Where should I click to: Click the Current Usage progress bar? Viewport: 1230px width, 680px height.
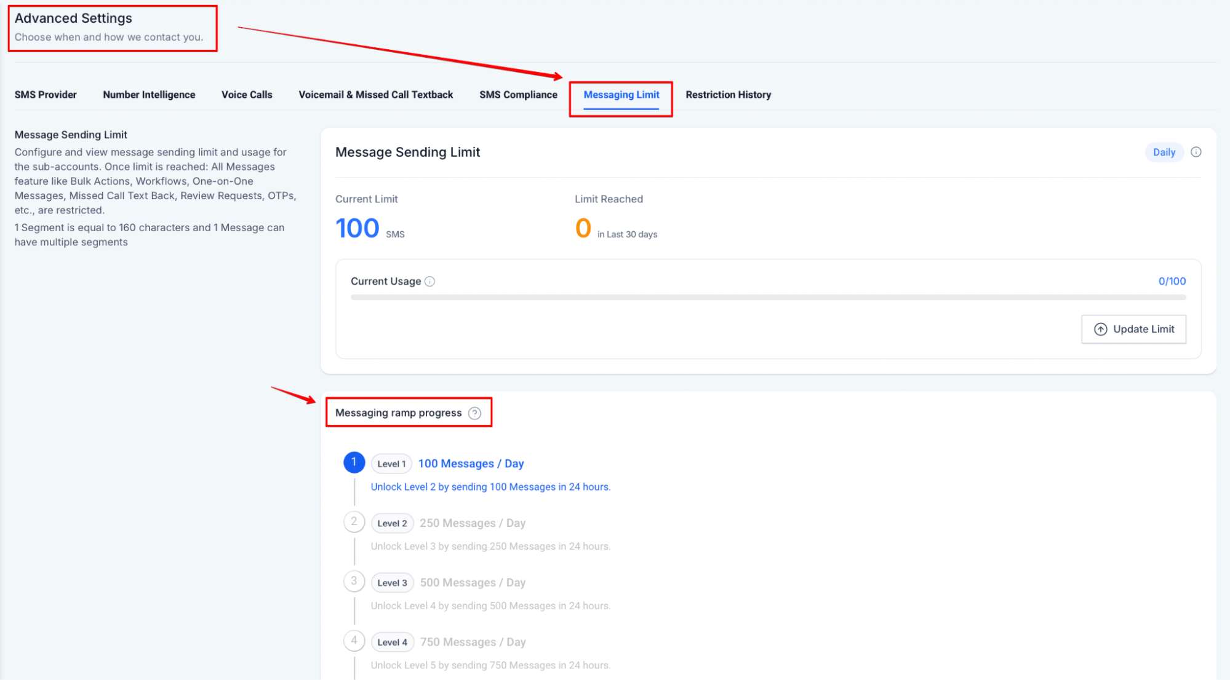click(767, 298)
